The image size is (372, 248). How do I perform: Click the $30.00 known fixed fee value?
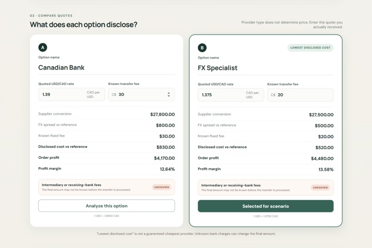pos(167,136)
